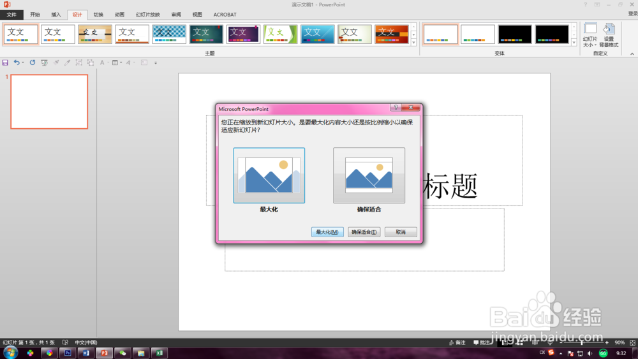
Task: Open Word from the taskbar
Action: pos(86,353)
